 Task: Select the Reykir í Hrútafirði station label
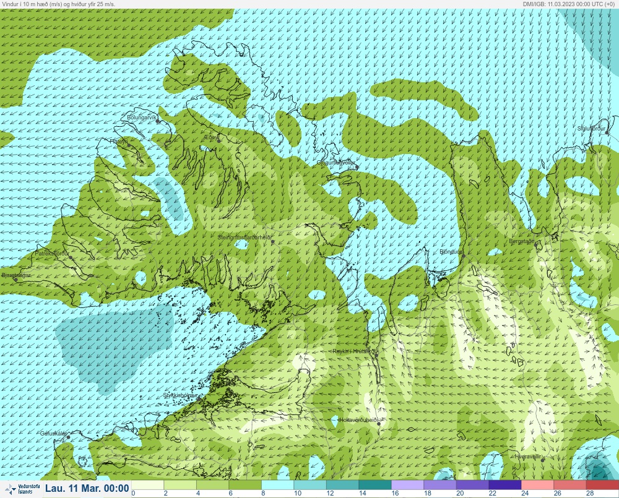pyautogui.click(x=355, y=351)
